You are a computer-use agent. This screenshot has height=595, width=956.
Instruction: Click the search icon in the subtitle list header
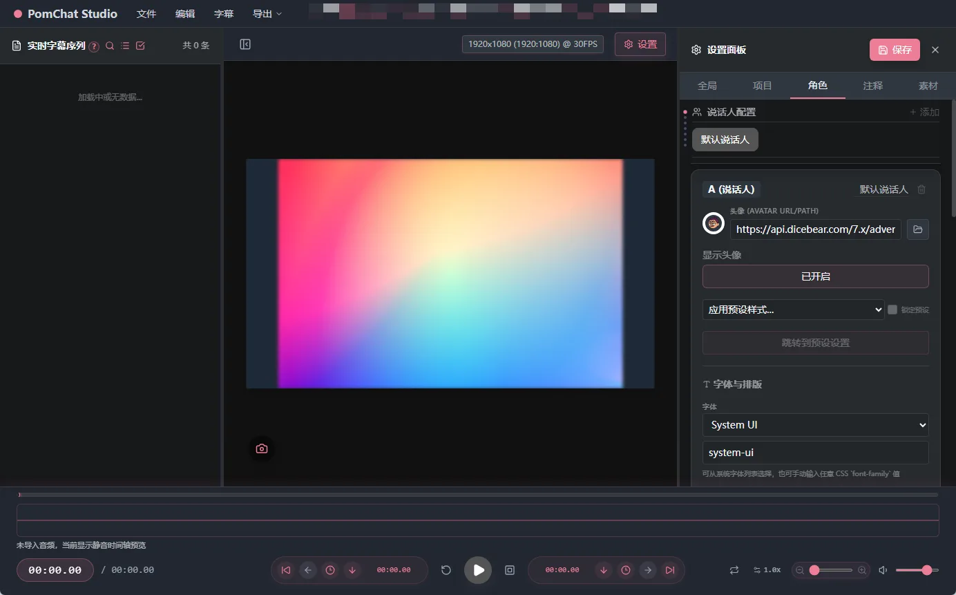pyautogui.click(x=110, y=46)
